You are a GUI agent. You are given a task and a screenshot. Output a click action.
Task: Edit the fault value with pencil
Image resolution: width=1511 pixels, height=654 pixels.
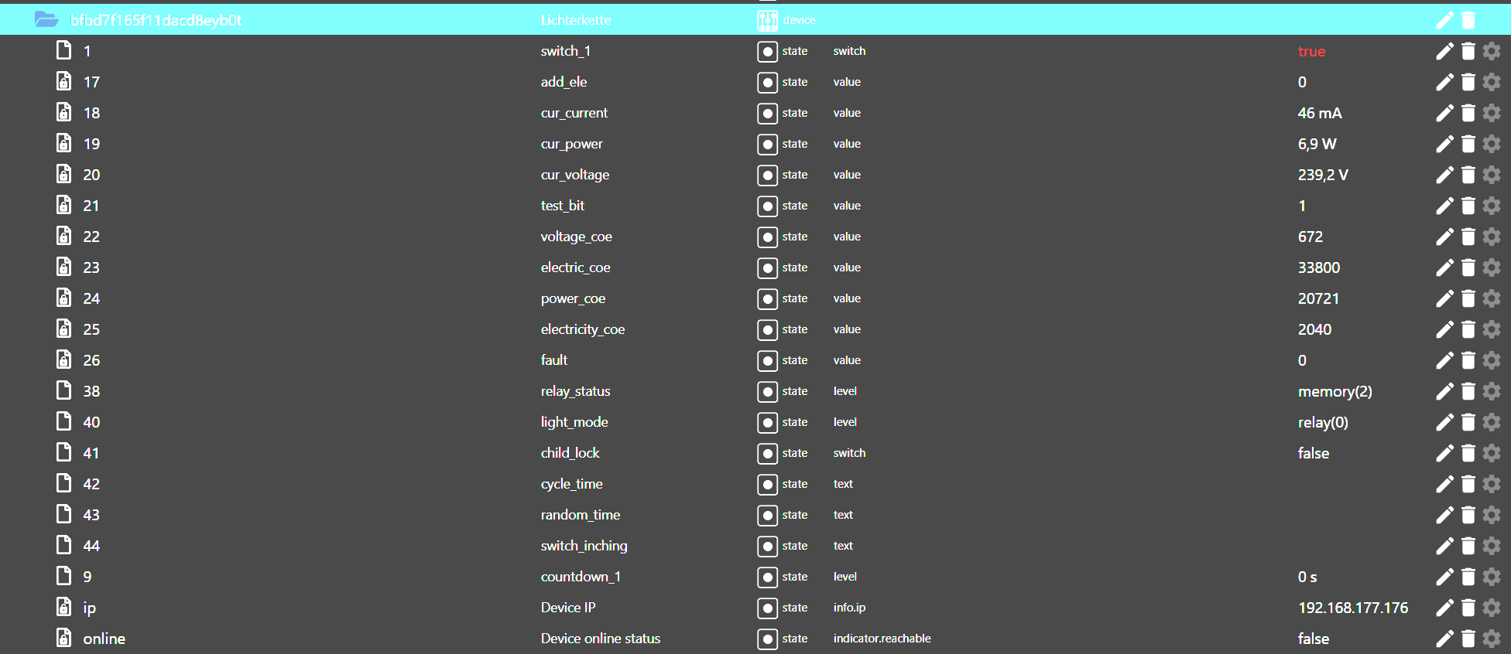tap(1444, 360)
